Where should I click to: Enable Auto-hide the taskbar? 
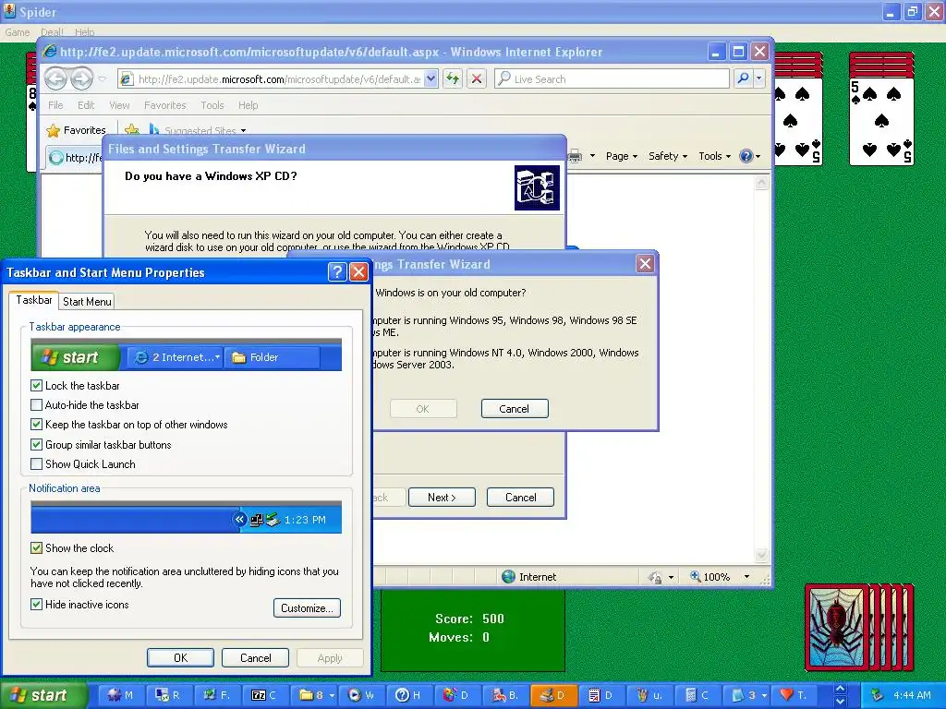(36, 405)
